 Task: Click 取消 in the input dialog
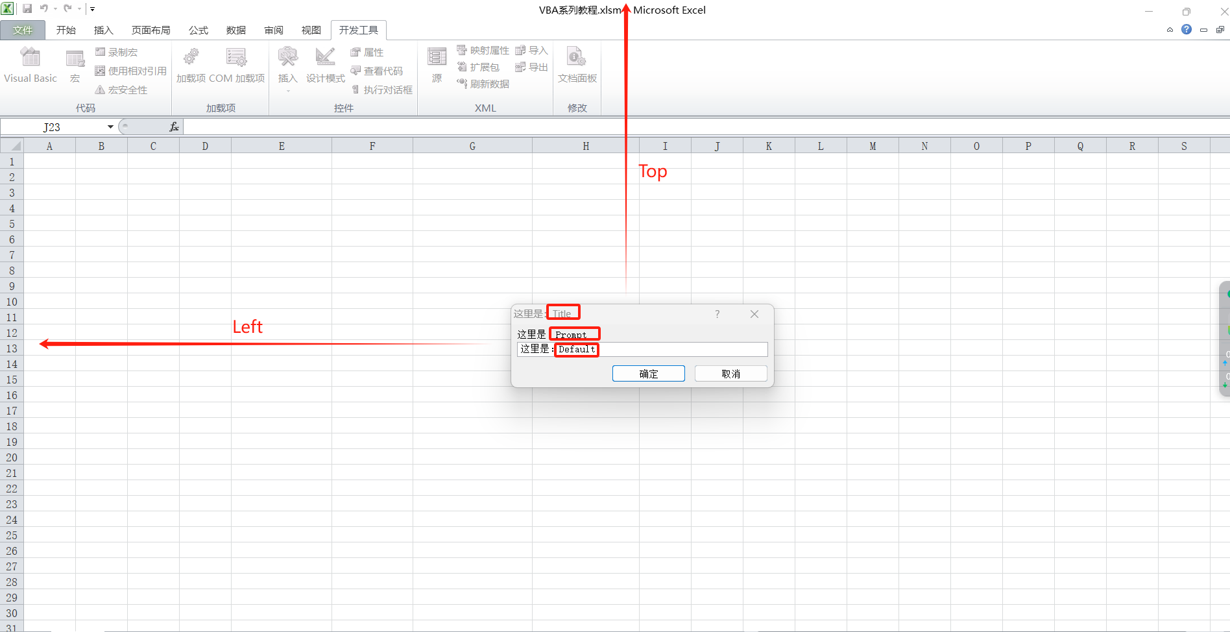(x=731, y=374)
